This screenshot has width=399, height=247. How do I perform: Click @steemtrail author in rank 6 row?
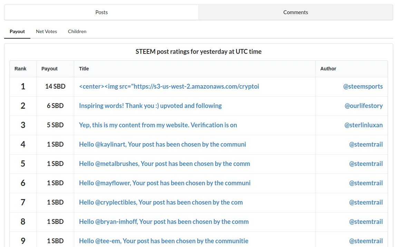coord(366,183)
